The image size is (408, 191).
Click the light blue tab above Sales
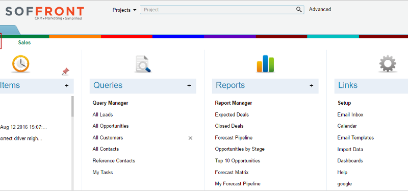click(9, 30)
